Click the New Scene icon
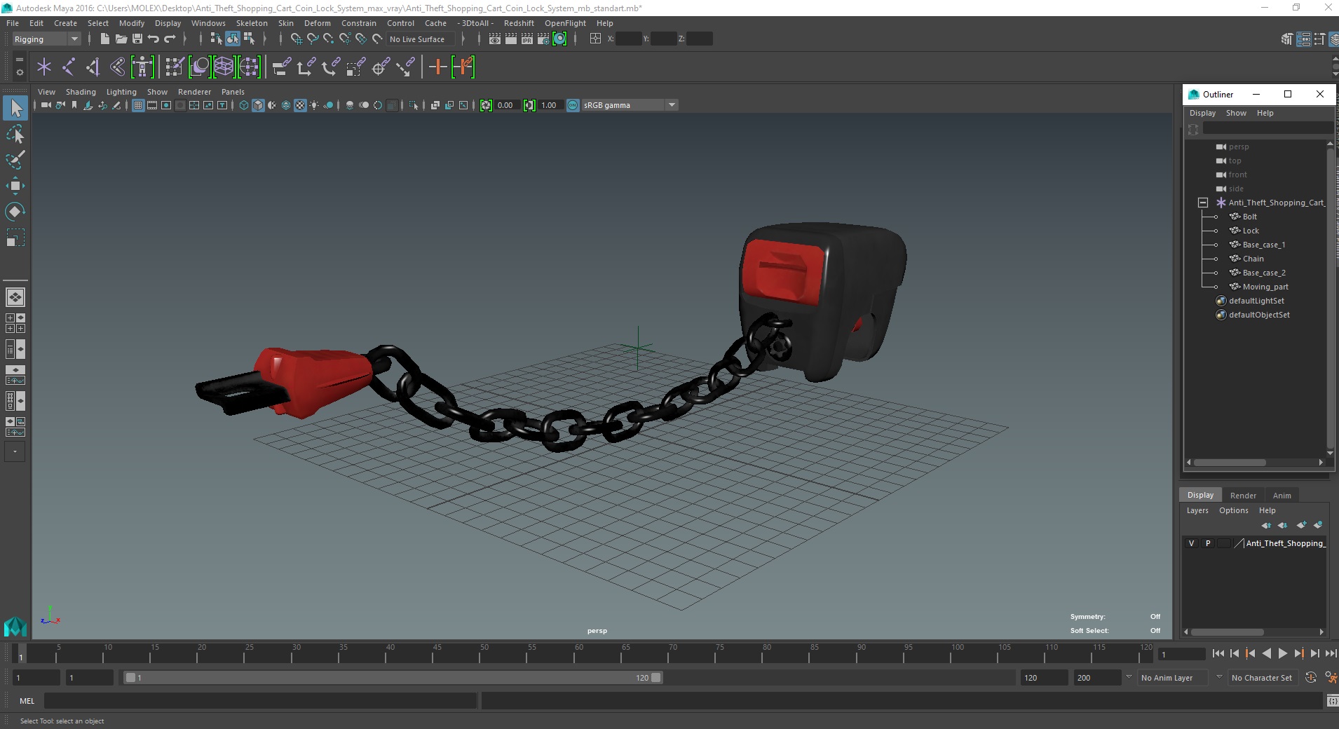The image size is (1339, 729). [x=104, y=39]
